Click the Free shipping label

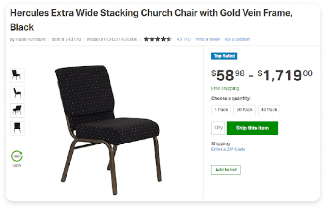(x=225, y=88)
